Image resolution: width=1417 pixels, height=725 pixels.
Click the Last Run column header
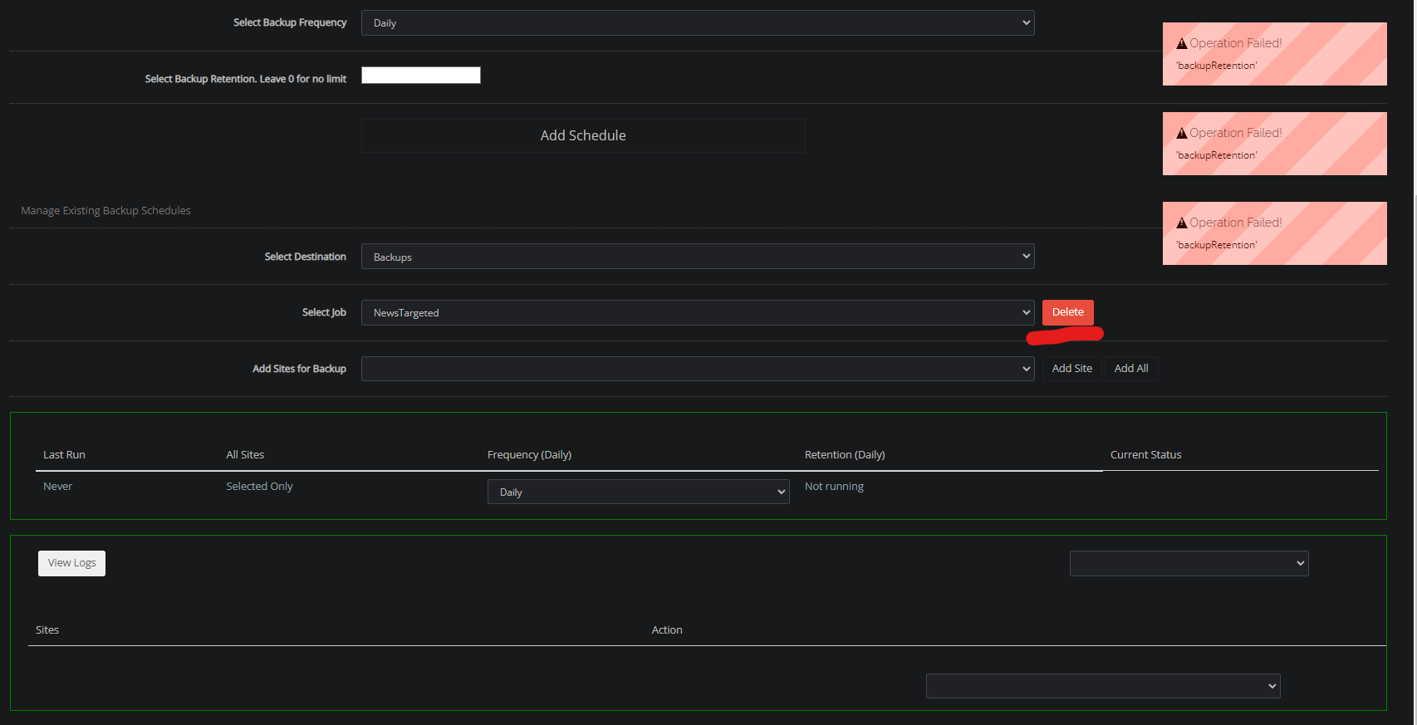click(64, 455)
